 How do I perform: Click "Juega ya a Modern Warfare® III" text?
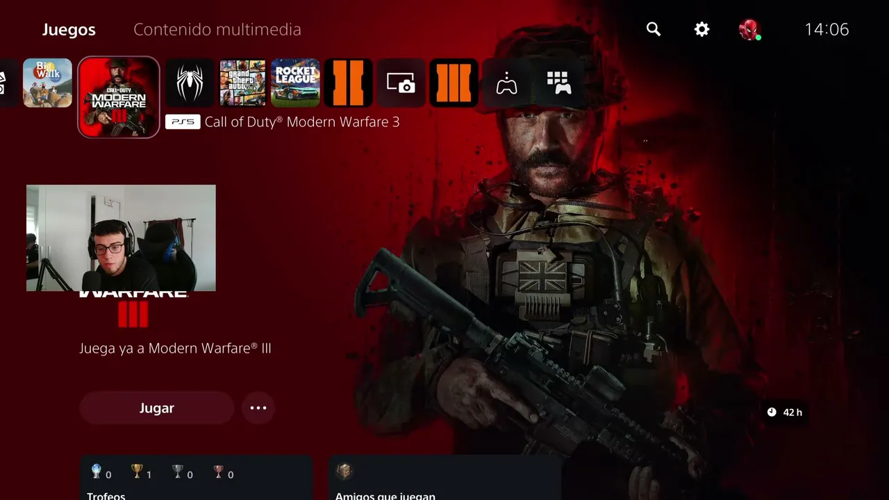[176, 348]
